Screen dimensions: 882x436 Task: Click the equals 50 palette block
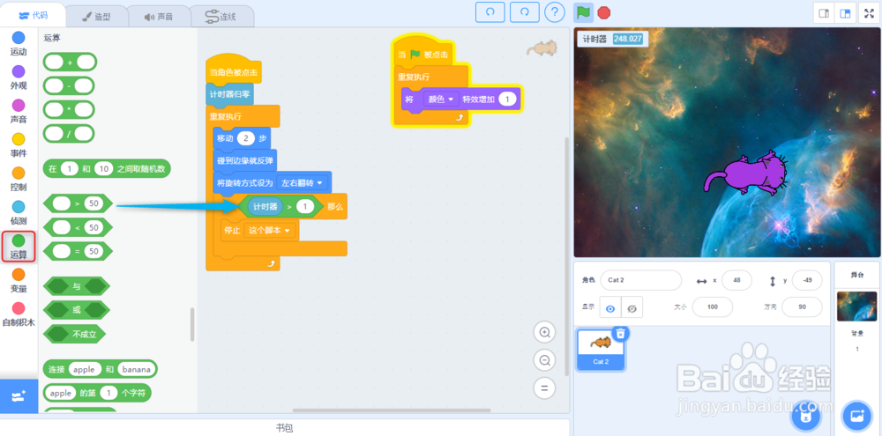coord(78,251)
